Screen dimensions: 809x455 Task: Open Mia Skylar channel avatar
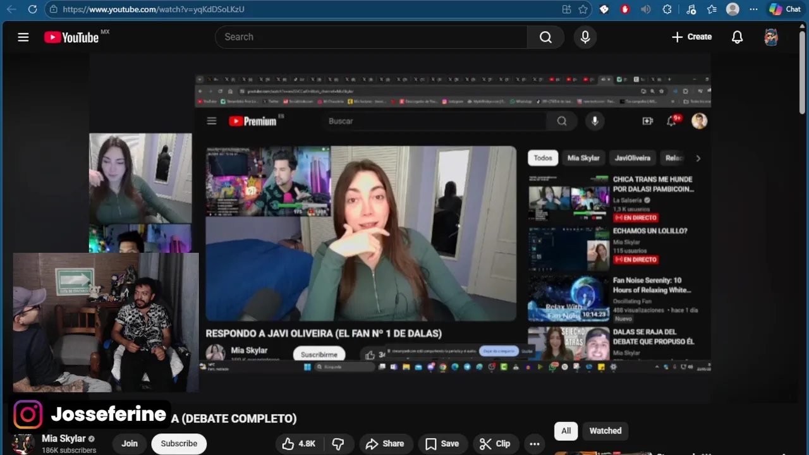(23, 444)
